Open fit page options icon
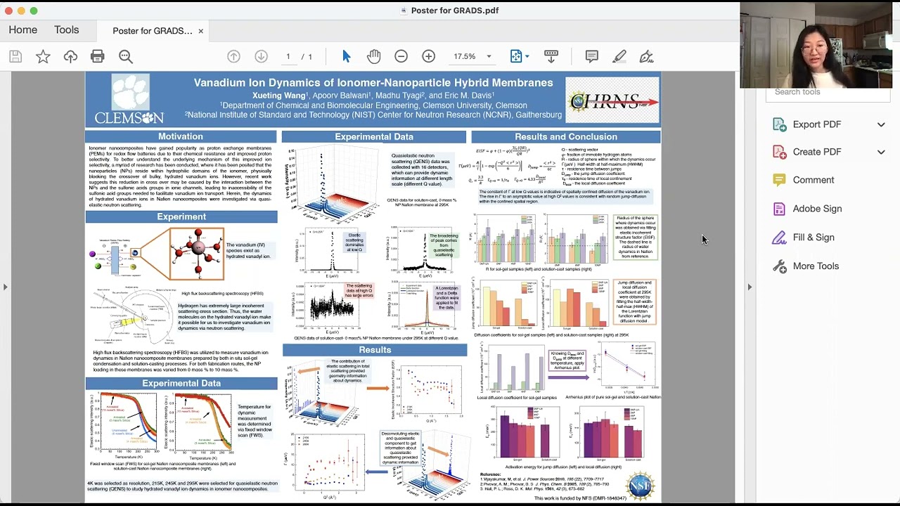900x506 pixels. 516,56
